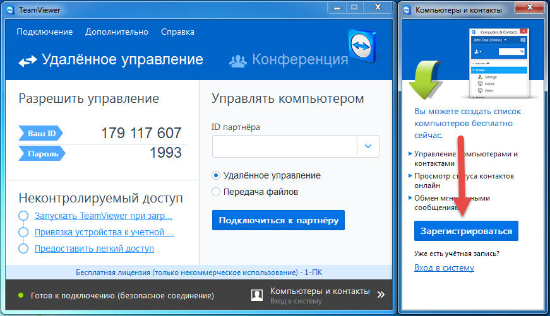Toggle the Привязка устройства к учетной circle
The height and width of the screenshot is (316, 550).
(23, 232)
